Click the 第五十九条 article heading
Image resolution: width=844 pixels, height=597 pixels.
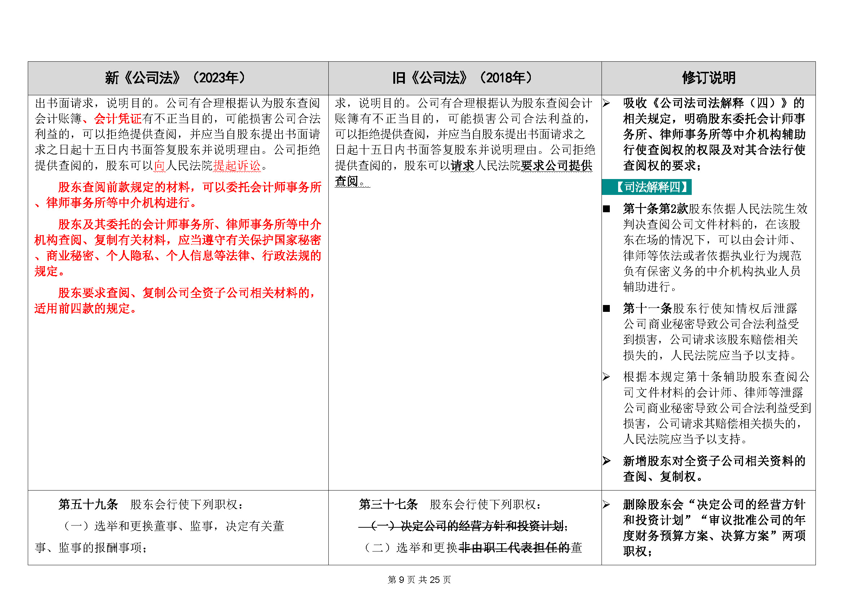88,504
